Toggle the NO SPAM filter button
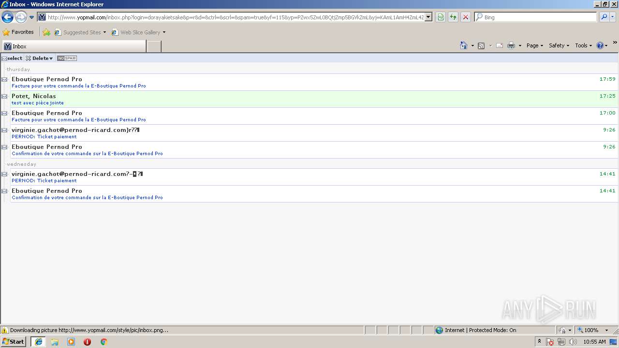The height and width of the screenshot is (348, 619). (67, 58)
